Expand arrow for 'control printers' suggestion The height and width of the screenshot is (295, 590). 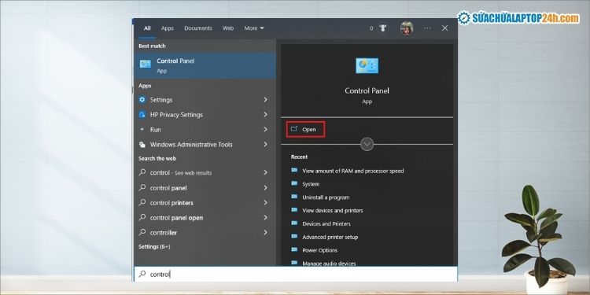(x=266, y=202)
